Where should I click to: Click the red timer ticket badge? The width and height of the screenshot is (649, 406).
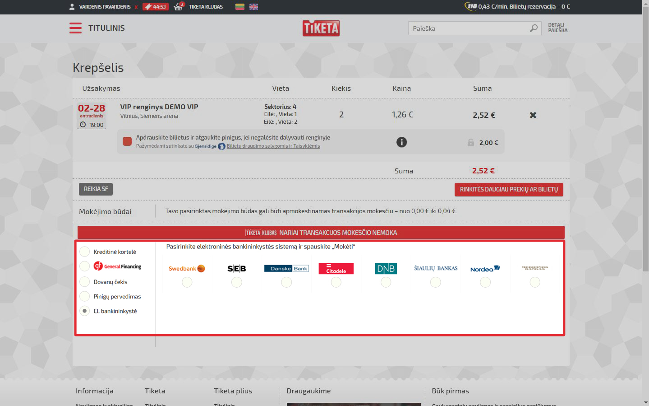[156, 7]
